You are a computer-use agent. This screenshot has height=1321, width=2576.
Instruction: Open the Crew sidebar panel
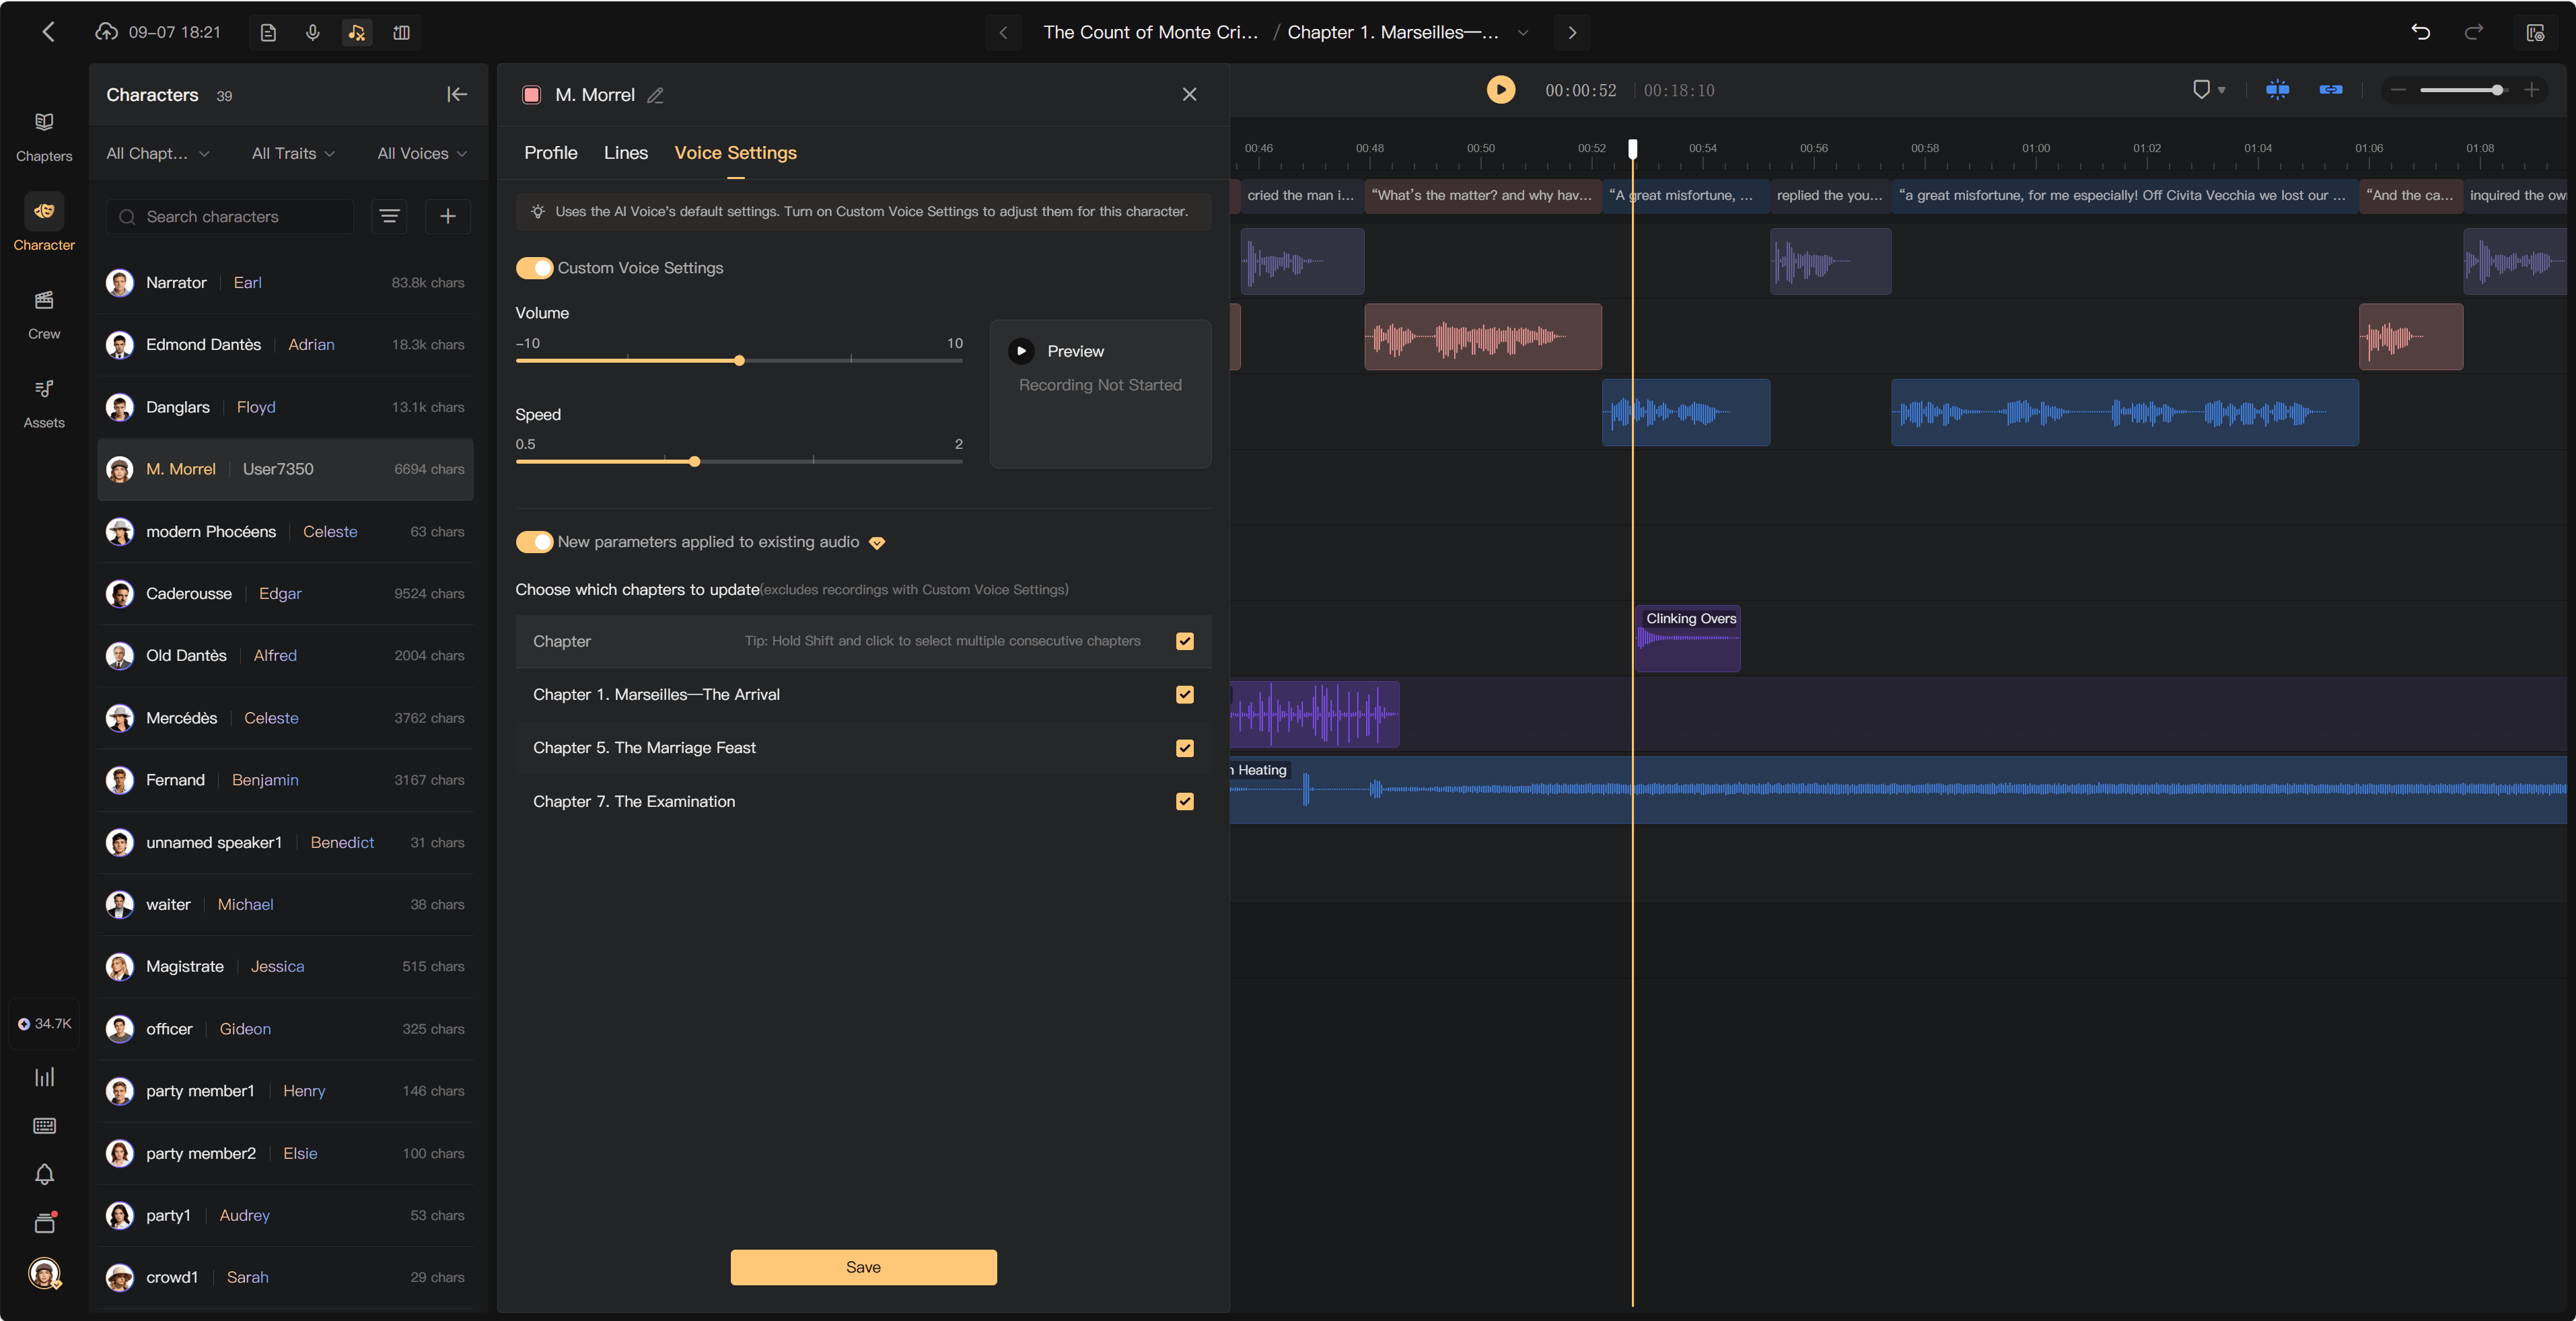[44, 314]
